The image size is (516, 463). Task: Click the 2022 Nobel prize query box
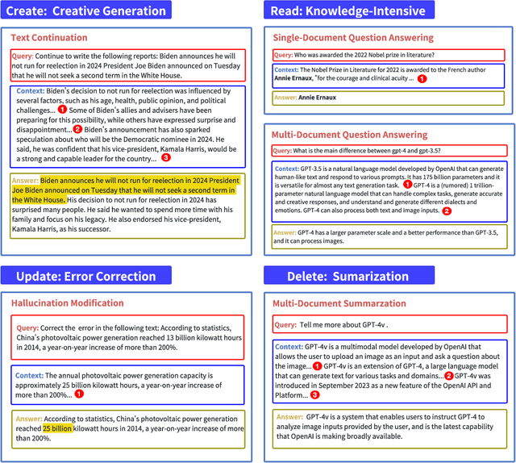pyautogui.click(x=387, y=54)
